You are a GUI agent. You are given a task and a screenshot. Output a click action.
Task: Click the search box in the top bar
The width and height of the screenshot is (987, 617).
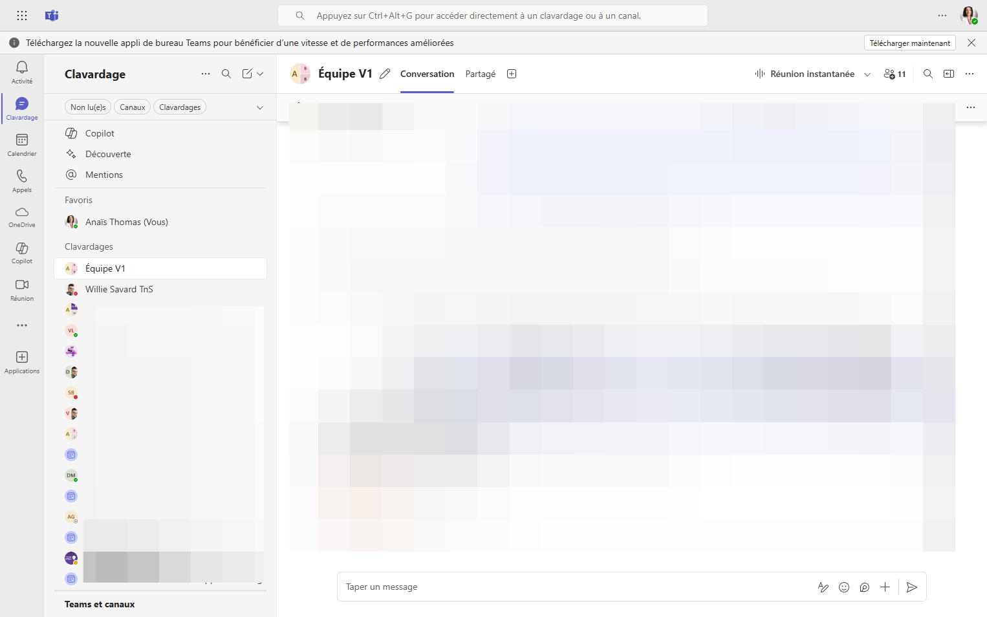(x=493, y=16)
